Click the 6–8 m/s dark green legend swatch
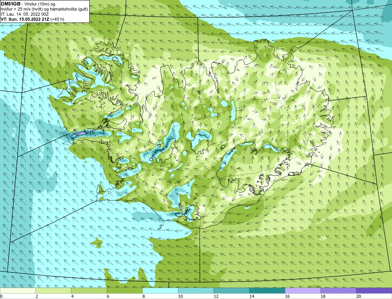 click(x=125, y=290)
